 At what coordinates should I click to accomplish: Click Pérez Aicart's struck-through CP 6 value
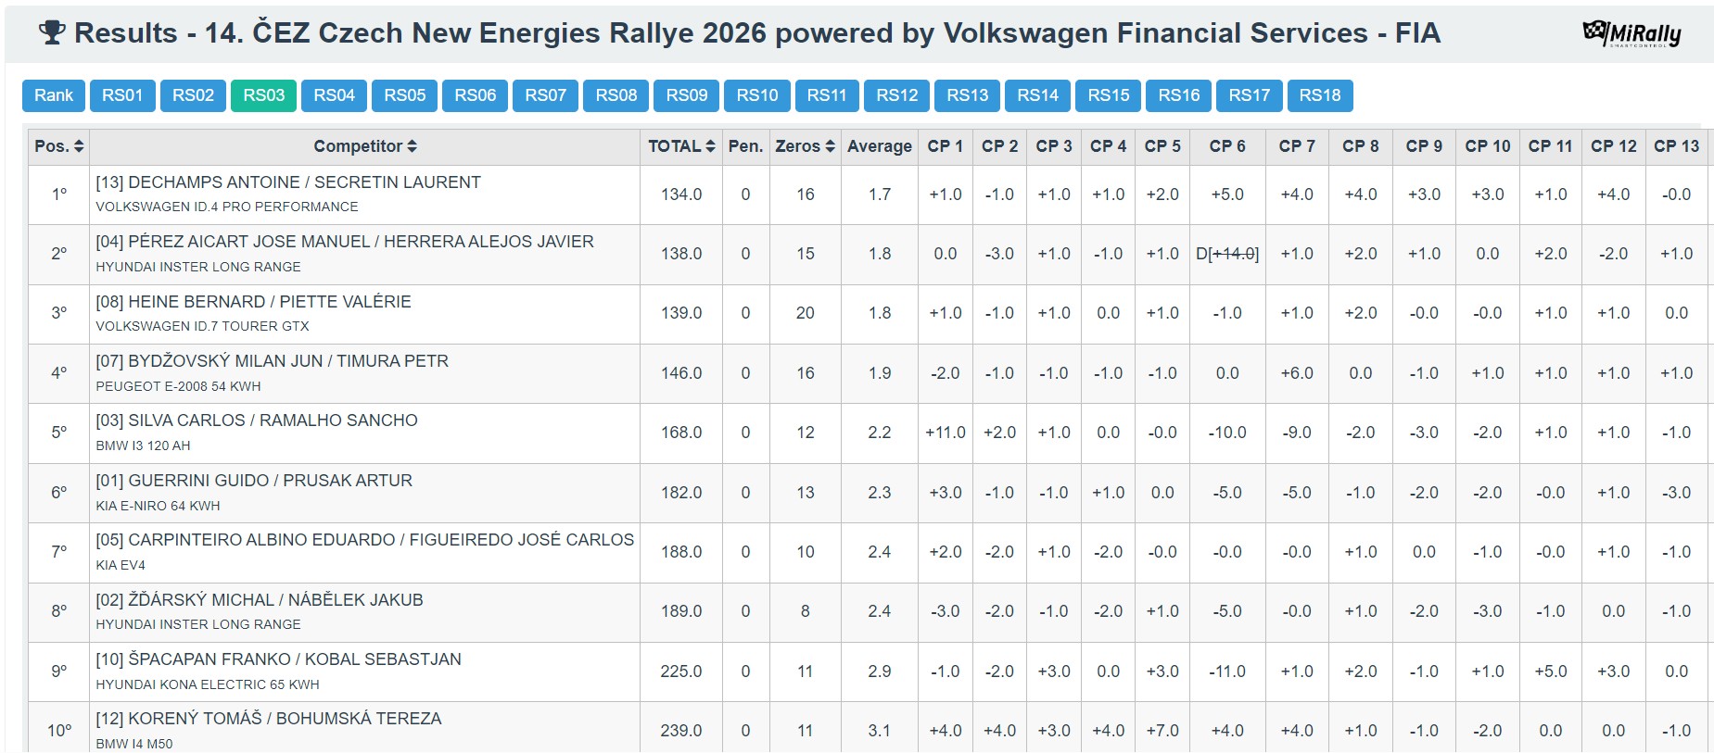point(1227,254)
